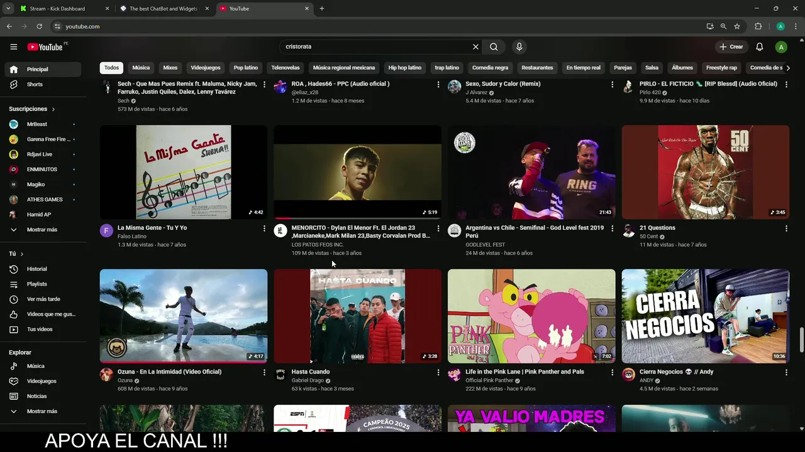Select the Música filter chip
The height and width of the screenshot is (452, 805).
(x=141, y=68)
